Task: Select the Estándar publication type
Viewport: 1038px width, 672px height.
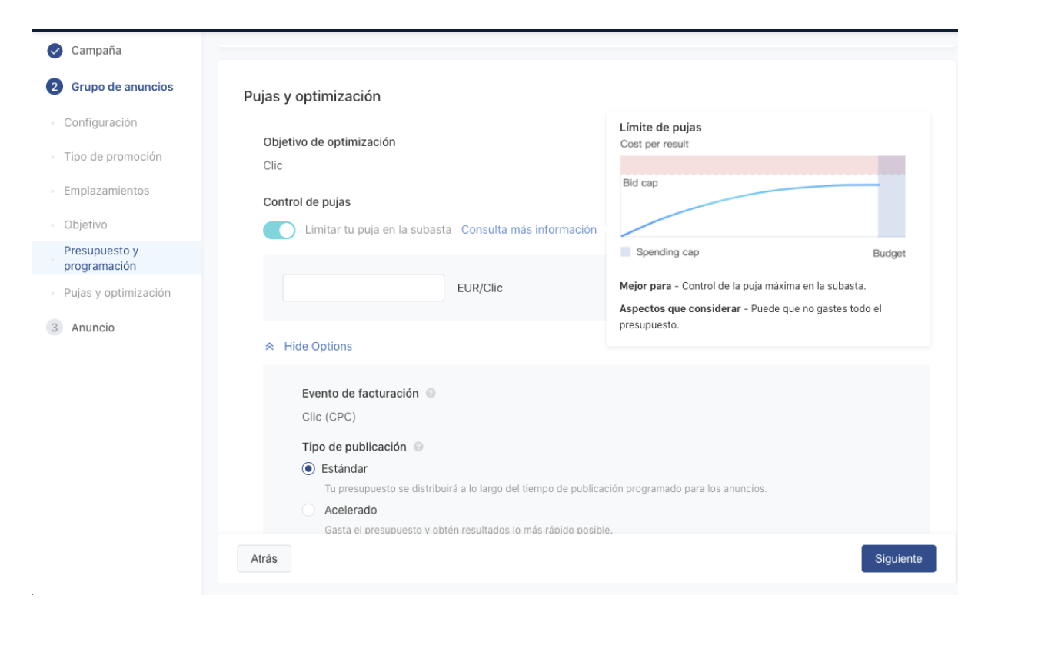Action: 308,469
